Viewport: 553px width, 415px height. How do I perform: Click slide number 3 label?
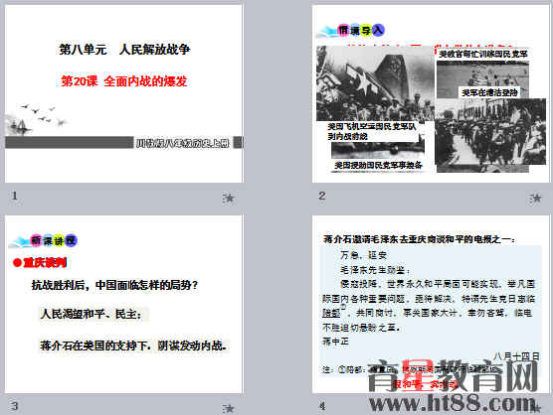[x=15, y=406]
